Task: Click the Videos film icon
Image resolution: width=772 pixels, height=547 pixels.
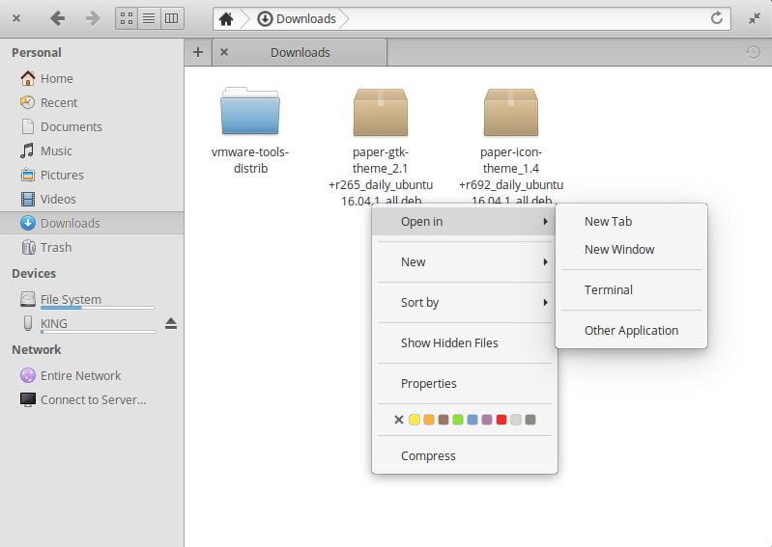Action: (x=28, y=199)
